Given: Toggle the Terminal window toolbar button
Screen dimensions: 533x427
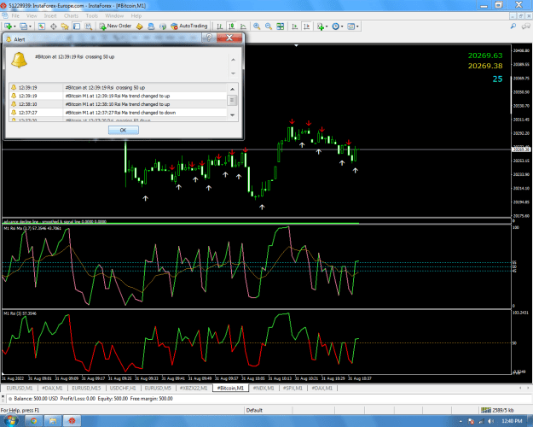Looking at the screenshot, I should click(x=77, y=26).
